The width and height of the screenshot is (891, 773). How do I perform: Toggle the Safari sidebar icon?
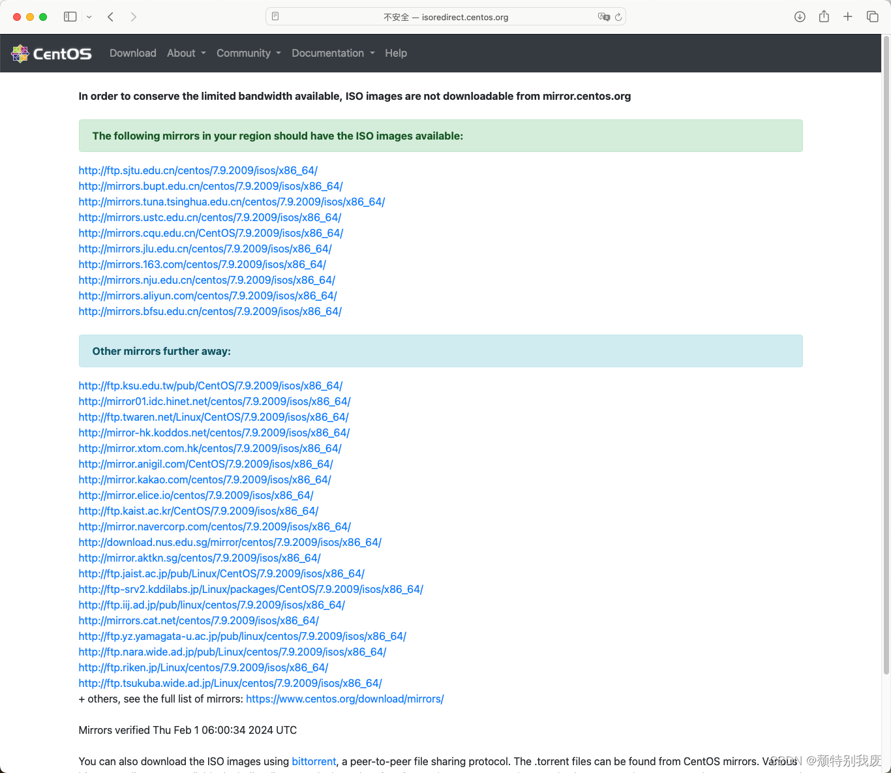pos(70,17)
